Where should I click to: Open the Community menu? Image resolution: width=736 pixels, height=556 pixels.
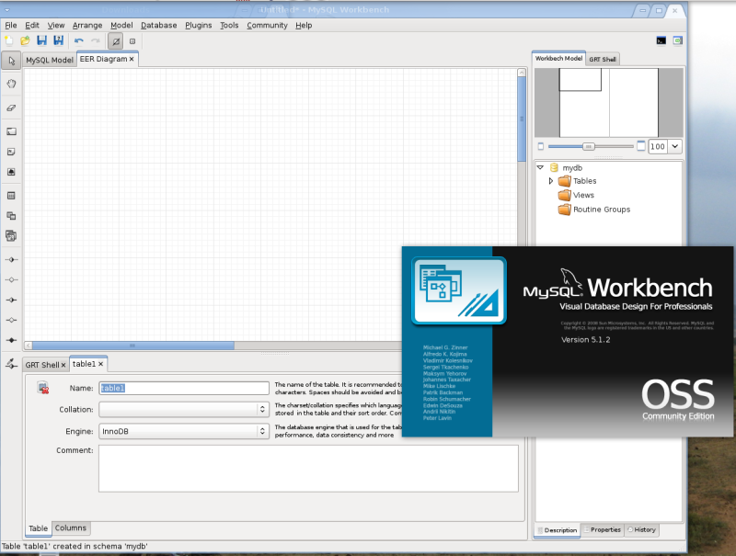tap(267, 26)
